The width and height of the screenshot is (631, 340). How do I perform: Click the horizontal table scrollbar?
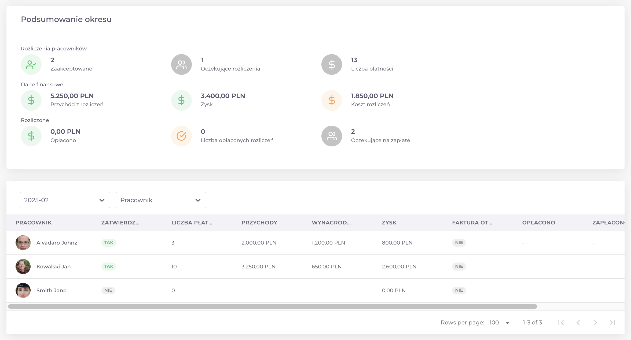(272, 306)
